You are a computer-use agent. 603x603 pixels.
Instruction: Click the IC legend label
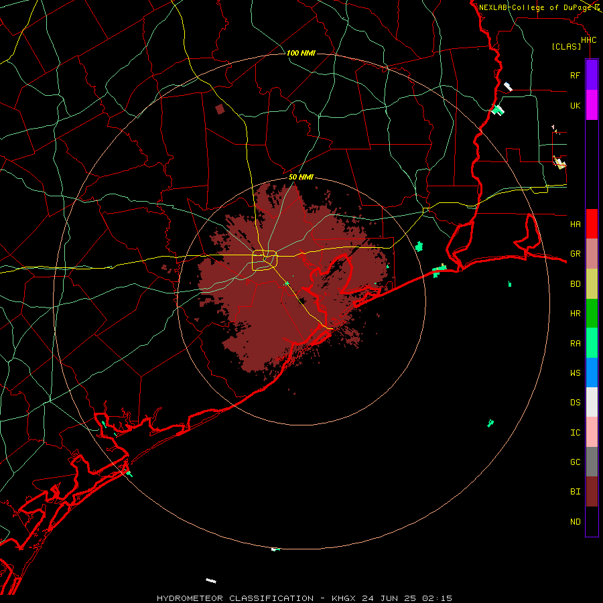575,433
